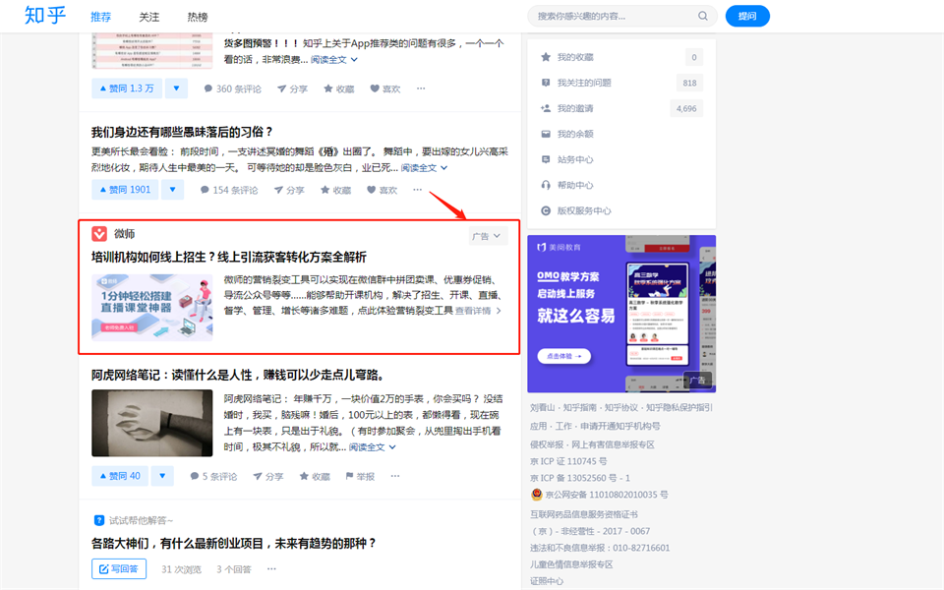Open more options ellipsis on 360-comment post
Image resolution: width=944 pixels, height=590 pixels.
(421, 88)
